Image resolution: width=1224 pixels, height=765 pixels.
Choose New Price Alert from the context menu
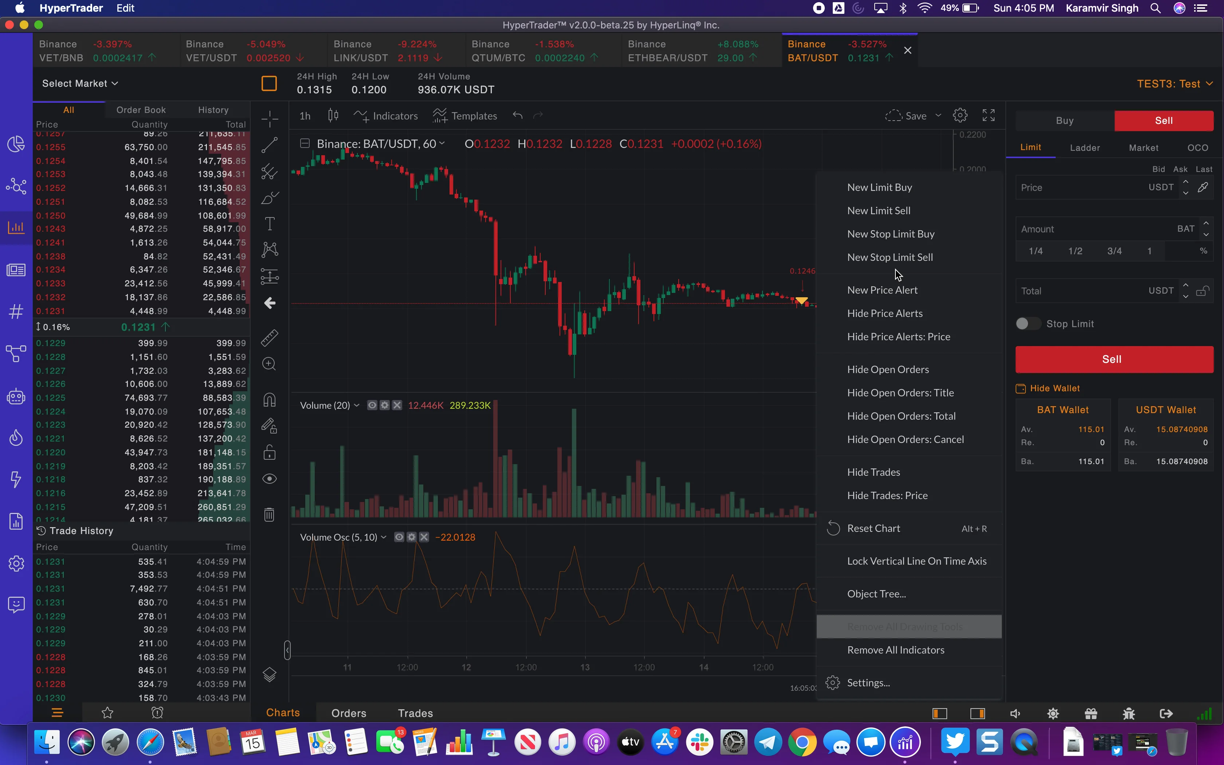(882, 289)
